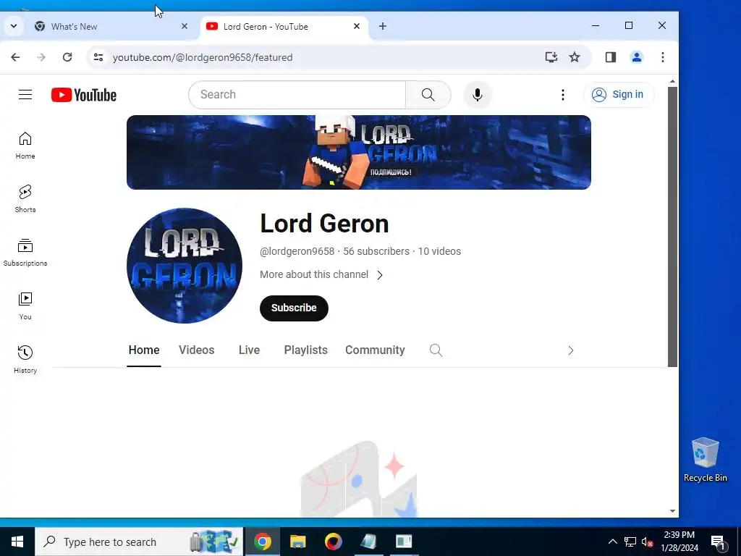Open the channel Playlists tab
The width and height of the screenshot is (741, 556).
click(306, 350)
